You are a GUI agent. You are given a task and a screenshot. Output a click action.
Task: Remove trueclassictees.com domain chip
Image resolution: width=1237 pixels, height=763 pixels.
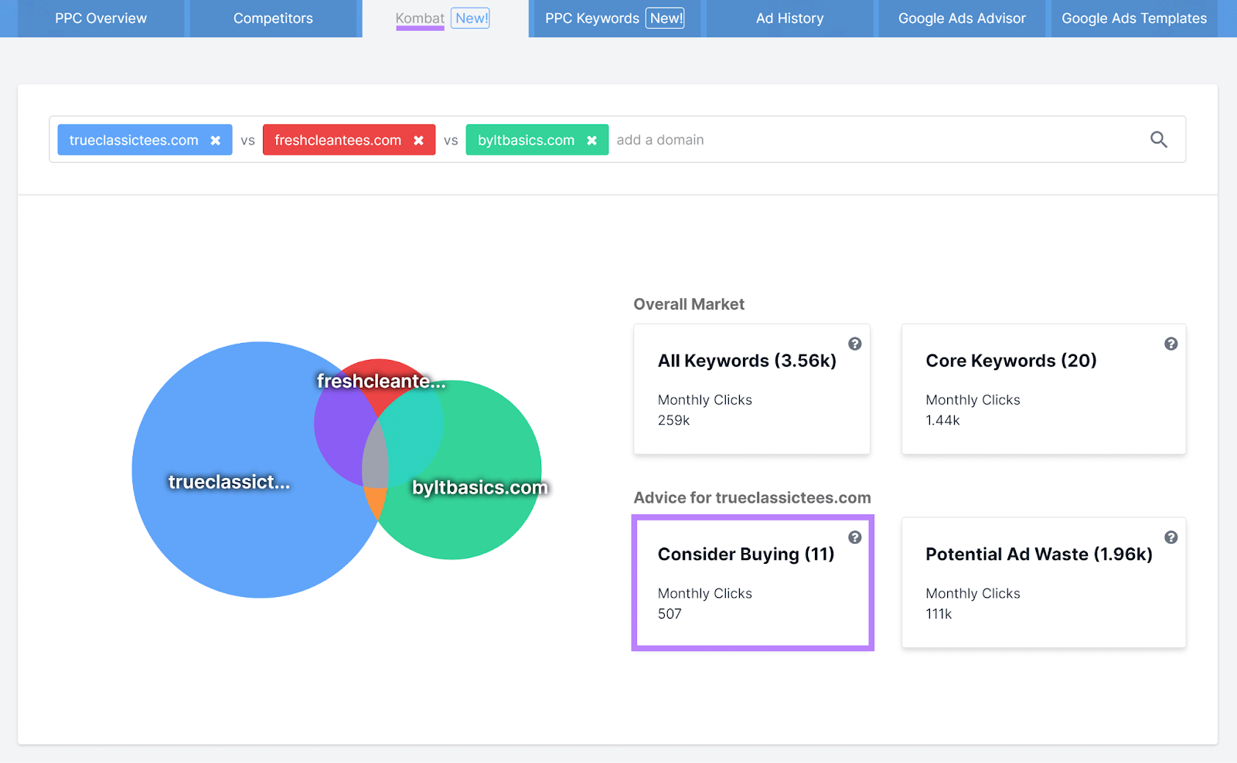[x=216, y=141]
